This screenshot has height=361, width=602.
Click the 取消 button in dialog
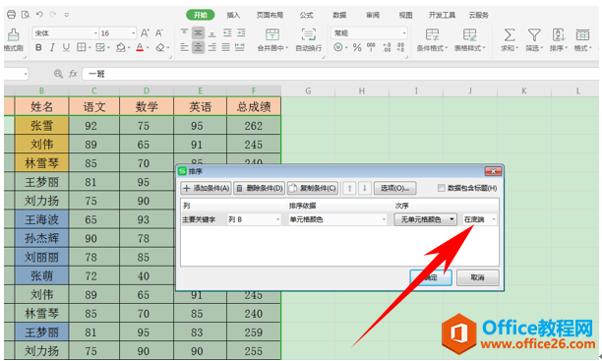point(477,277)
